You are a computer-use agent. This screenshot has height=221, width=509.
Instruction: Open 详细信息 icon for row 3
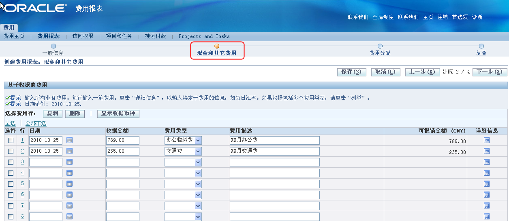tap(487, 162)
